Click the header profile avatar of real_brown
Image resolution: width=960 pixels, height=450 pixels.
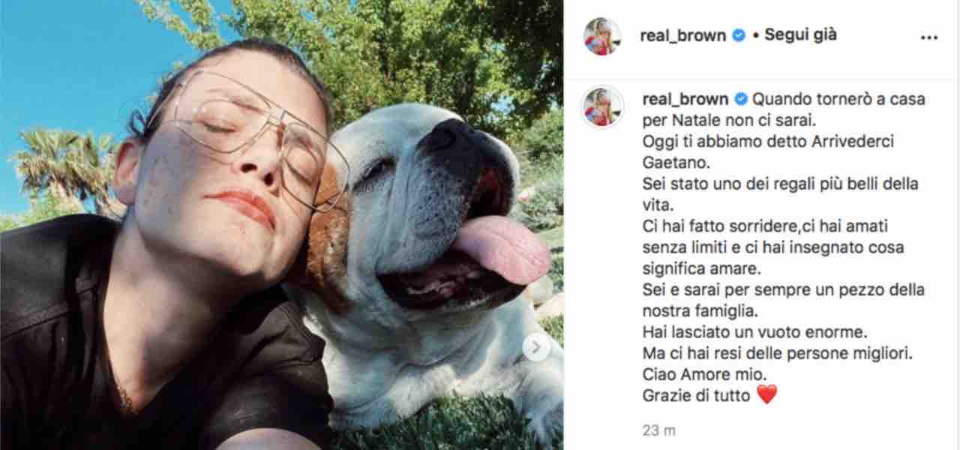[x=602, y=36]
